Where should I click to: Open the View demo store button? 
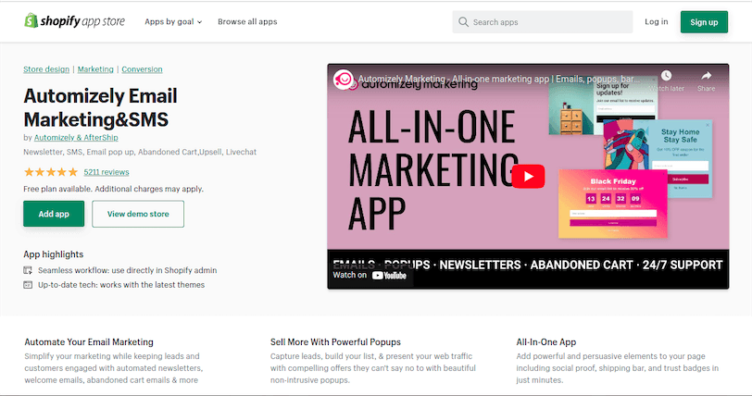(x=138, y=214)
